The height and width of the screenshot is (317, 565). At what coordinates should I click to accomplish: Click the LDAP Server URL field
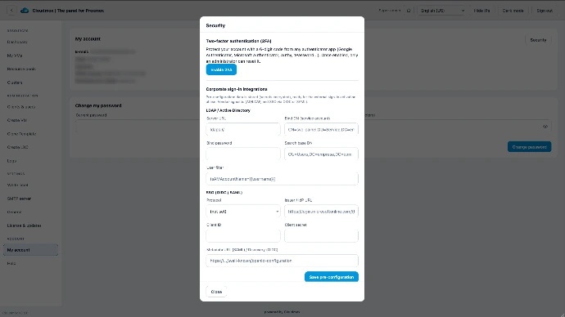243,129
